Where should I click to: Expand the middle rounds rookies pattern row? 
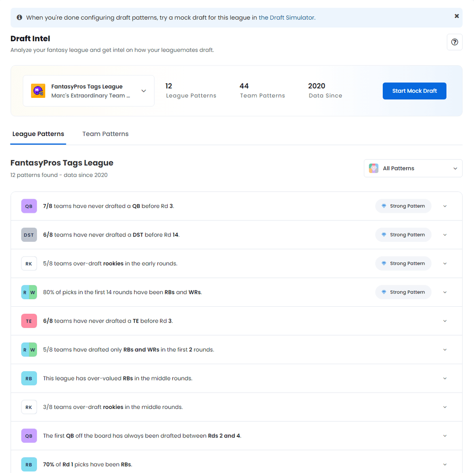coord(445,407)
